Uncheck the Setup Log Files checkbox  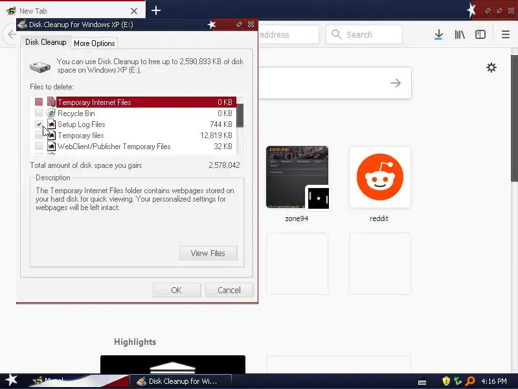[x=39, y=124]
